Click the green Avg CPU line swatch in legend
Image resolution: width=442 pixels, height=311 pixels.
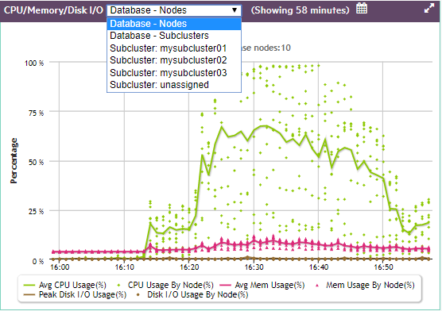point(29,286)
